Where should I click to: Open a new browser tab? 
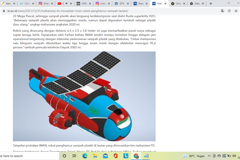tap(211, 4)
